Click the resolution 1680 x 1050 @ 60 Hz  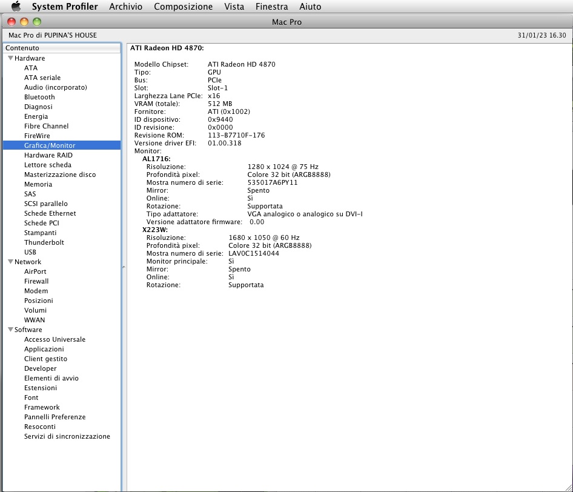click(264, 238)
